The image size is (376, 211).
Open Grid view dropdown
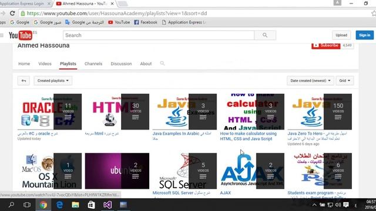coord(345,81)
